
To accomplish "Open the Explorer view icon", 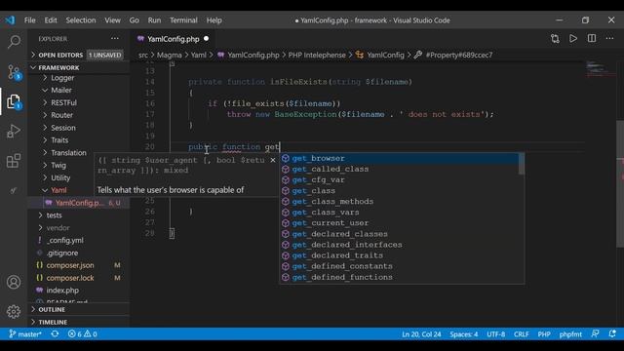I will pos(14,101).
